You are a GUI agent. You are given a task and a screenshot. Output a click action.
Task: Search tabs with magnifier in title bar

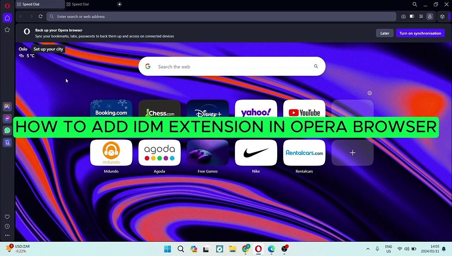(415, 4)
